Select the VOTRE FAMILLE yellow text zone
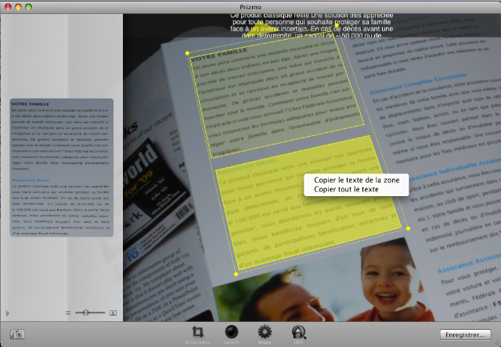501x347 pixels. (276, 96)
